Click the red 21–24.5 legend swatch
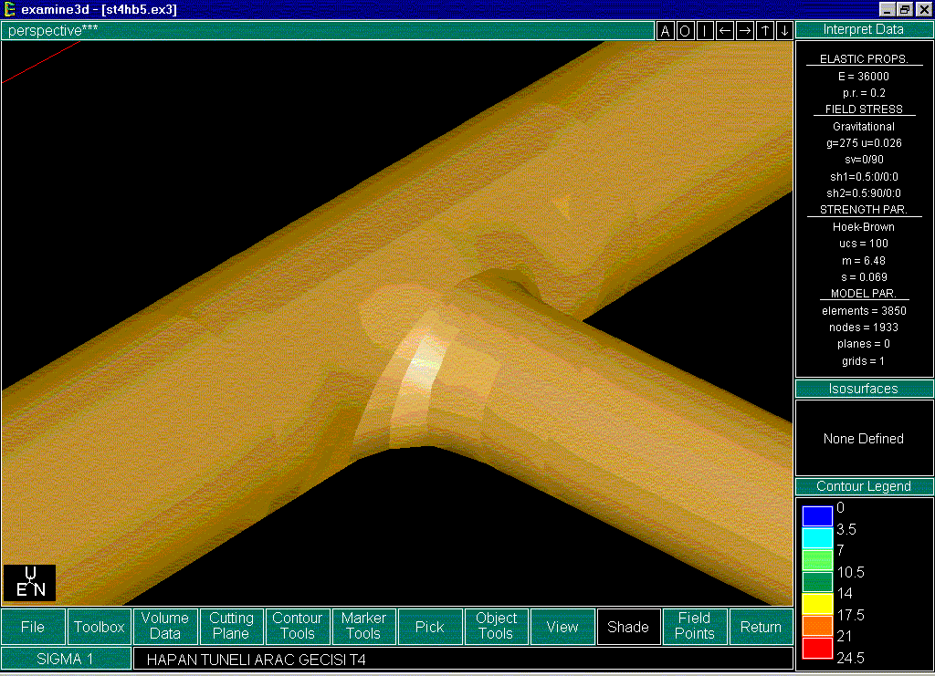Screen dimensions: 935x676 (817, 648)
